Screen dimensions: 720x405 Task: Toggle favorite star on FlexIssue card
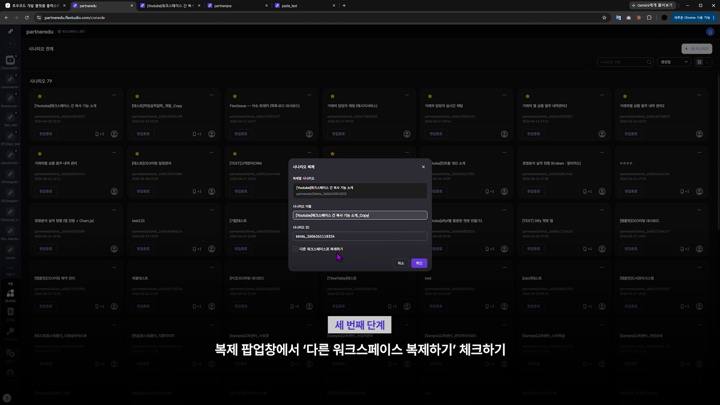pyautogui.click(x=235, y=96)
